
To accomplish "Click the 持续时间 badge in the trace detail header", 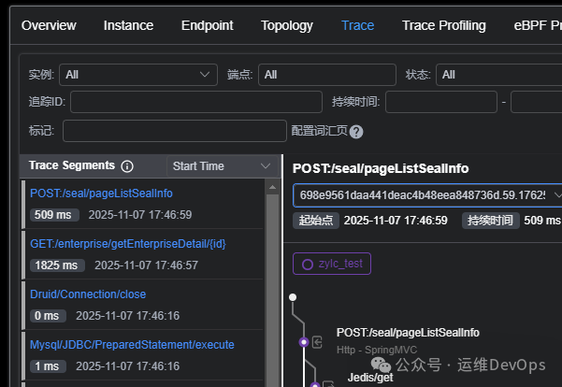I will point(490,220).
